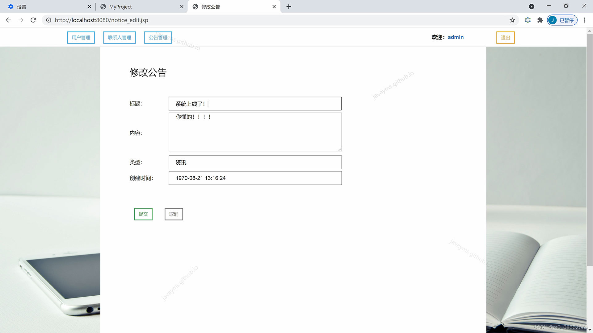
Task: Close the MyProject tab
Action: click(x=182, y=6)
